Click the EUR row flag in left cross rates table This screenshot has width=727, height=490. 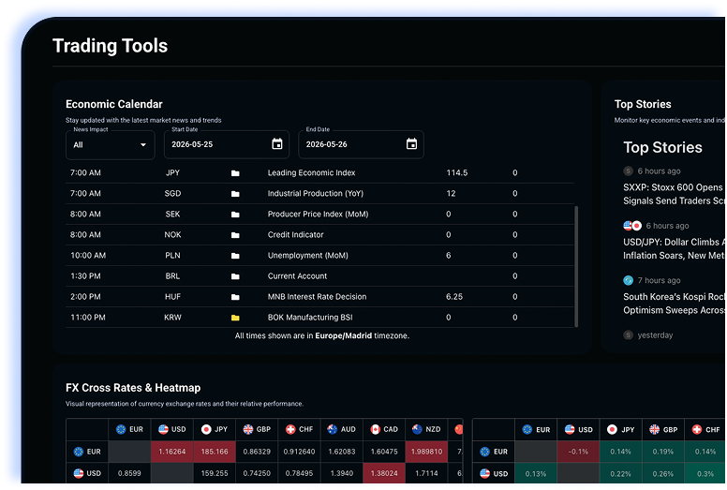[x=79, y=452]
